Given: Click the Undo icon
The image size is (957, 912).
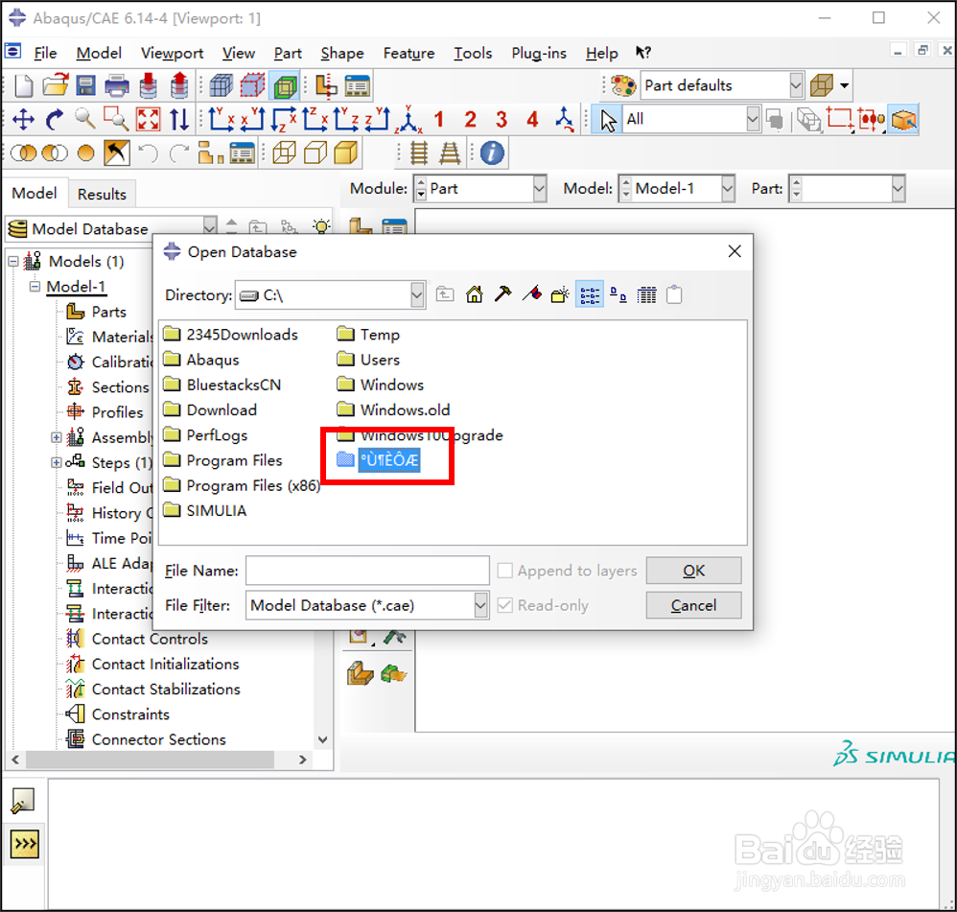Looking at the screenshot, I should 148,152.
